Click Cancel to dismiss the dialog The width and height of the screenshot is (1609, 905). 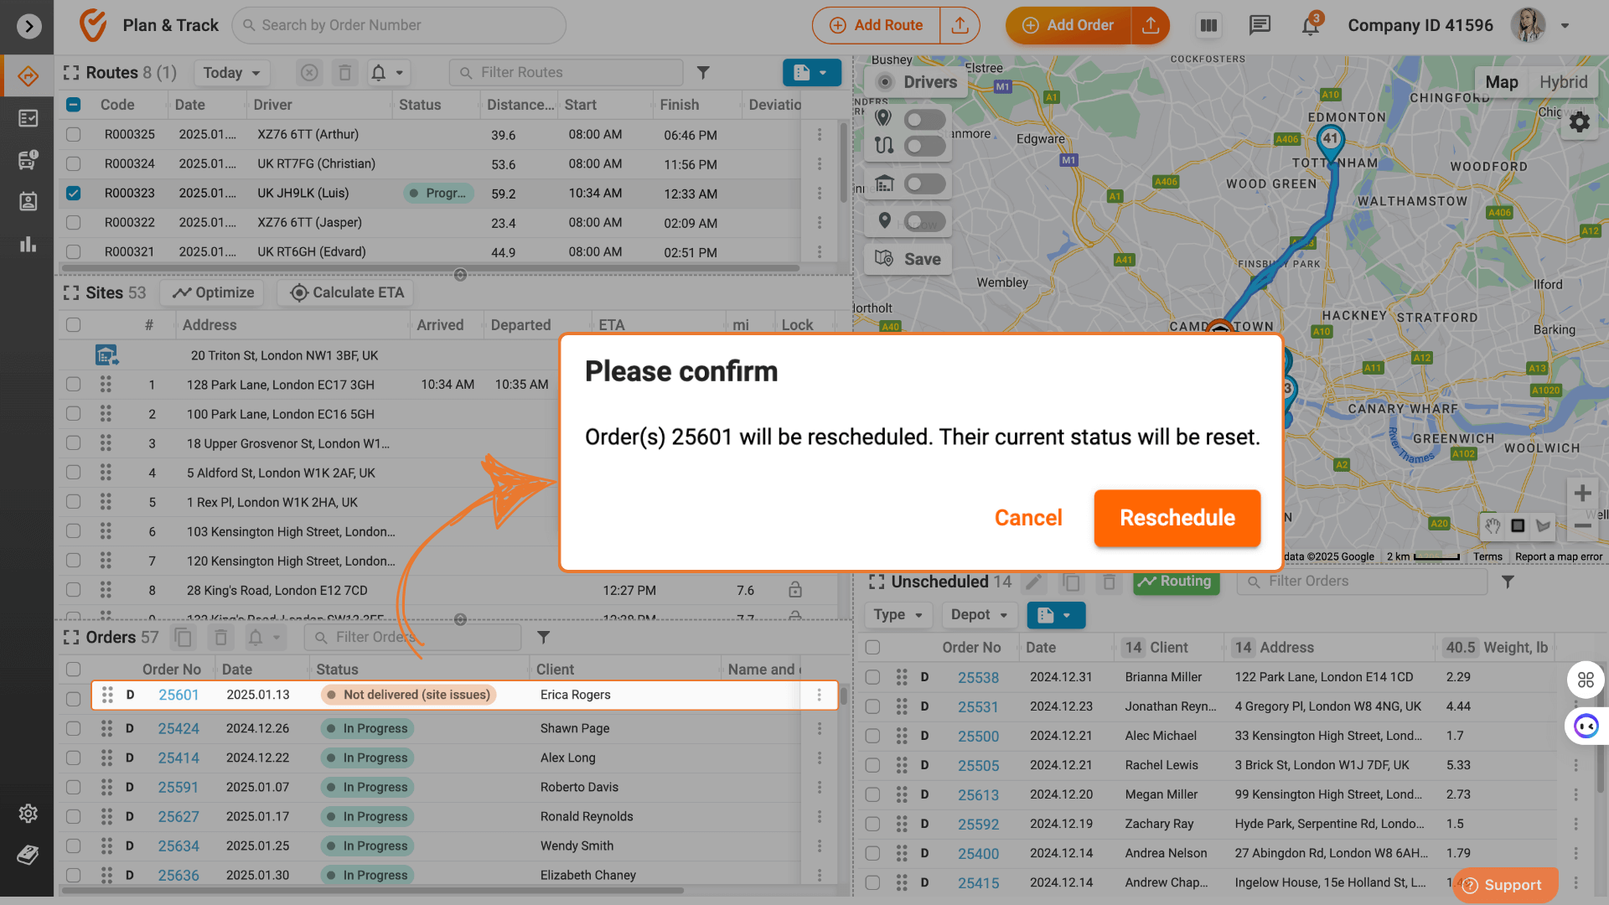pos(1027,517)
